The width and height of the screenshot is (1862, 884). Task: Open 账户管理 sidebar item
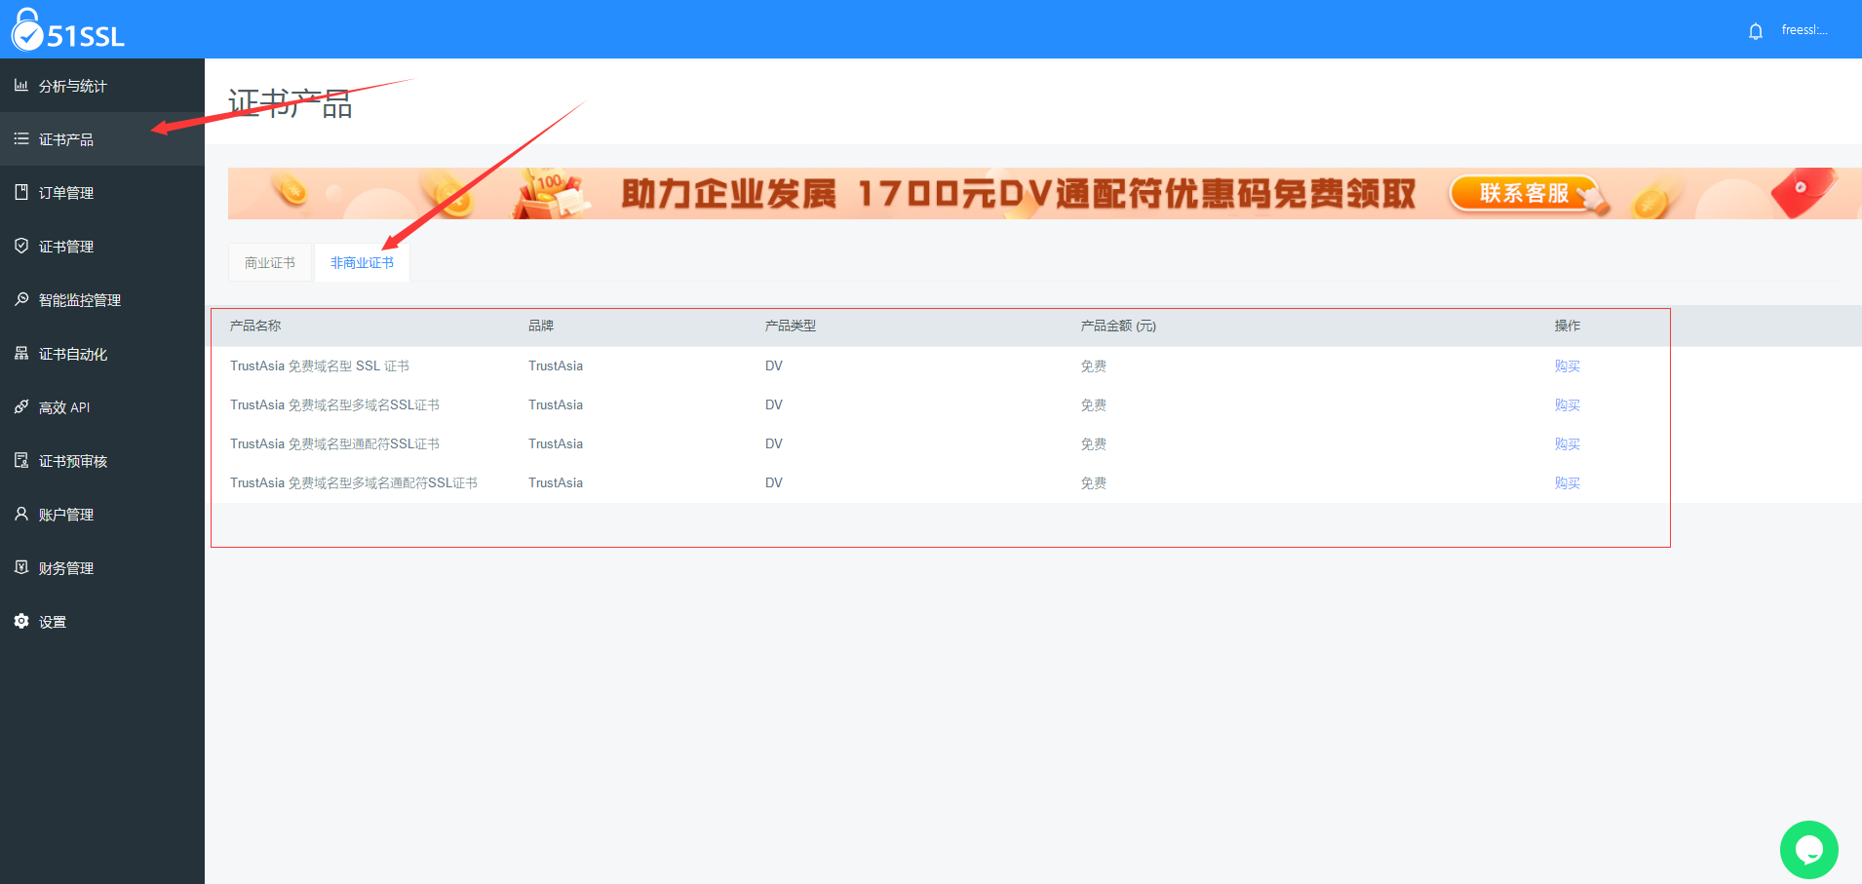click(102, 515)
